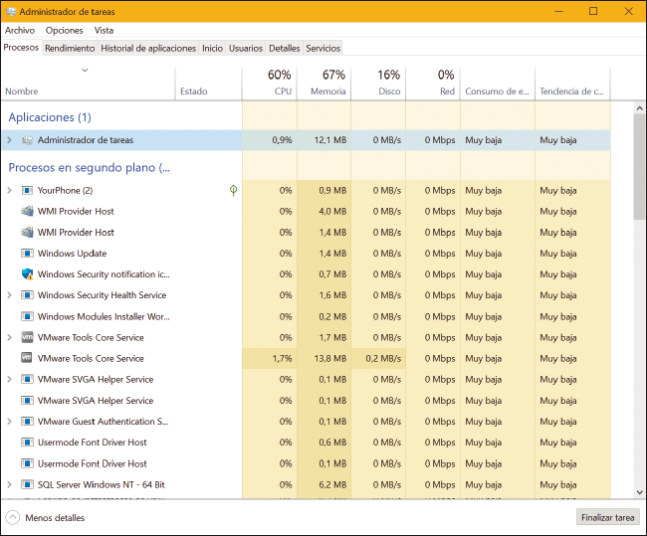
Task: Click the green leaf suspended status icon
Action: click(x=234, y=190)
